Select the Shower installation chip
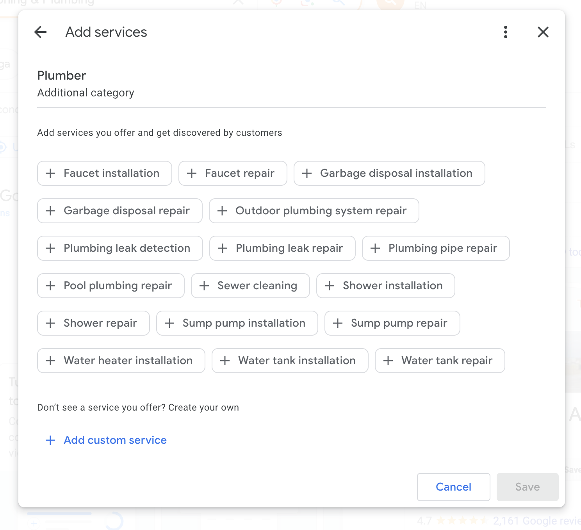The width and height of the screenshot is (581, 530). (x=385, y=286)
